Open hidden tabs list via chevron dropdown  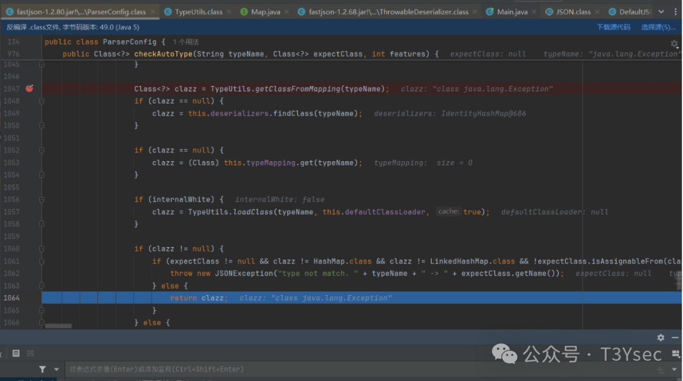pos(661,11)
